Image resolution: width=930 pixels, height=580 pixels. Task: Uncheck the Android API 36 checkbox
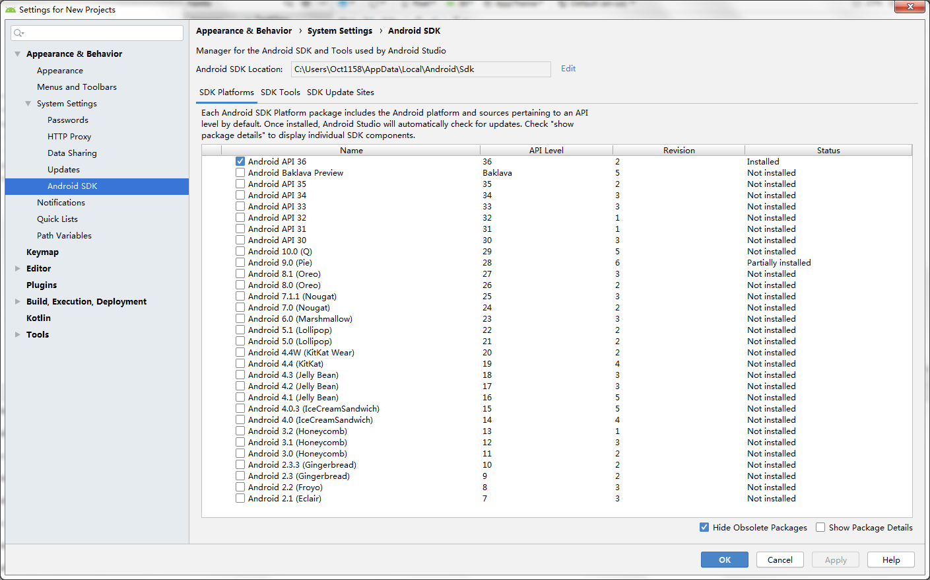(x=240, y=161)
